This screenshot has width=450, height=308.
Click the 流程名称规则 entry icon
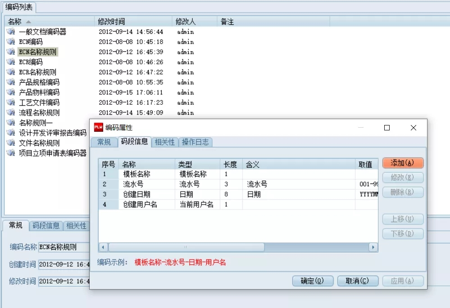(x=11, y=113)
